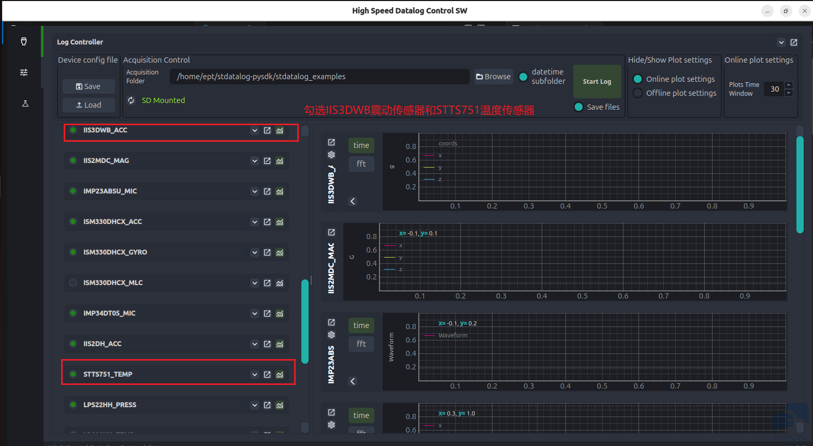
Task: Increase the Plots Time Window value
Action: pyautogui.click(x=789, y=85)
